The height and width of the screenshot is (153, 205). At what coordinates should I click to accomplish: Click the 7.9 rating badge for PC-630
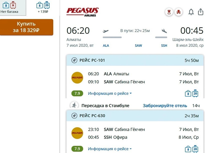point(77,149)
